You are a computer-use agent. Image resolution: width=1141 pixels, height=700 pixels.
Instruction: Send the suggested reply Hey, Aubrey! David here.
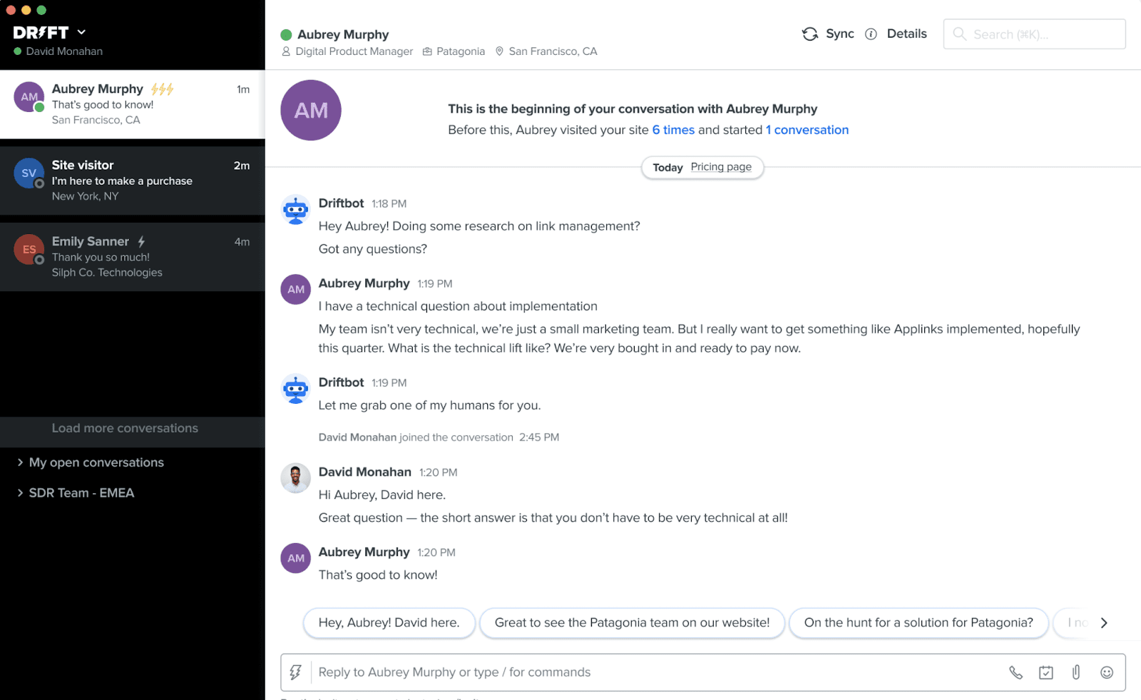pyautogui.click(x=389, y=622)
